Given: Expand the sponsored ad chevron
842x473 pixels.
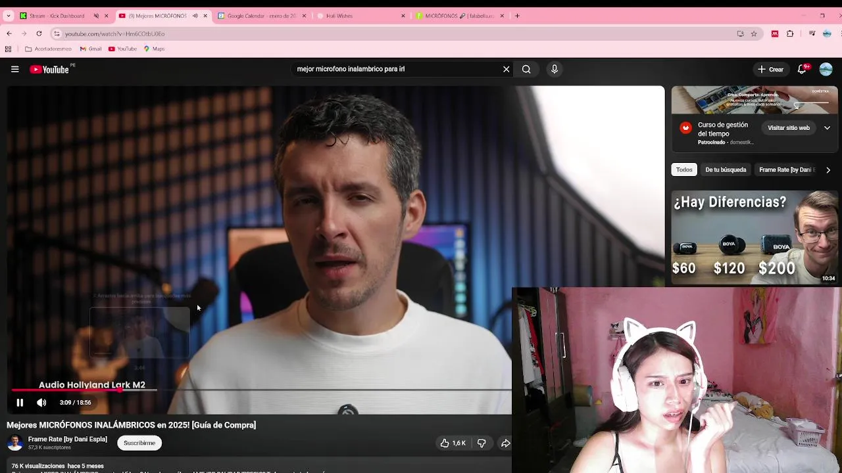Looking at the screenshot, I should [x=827, y=128].
